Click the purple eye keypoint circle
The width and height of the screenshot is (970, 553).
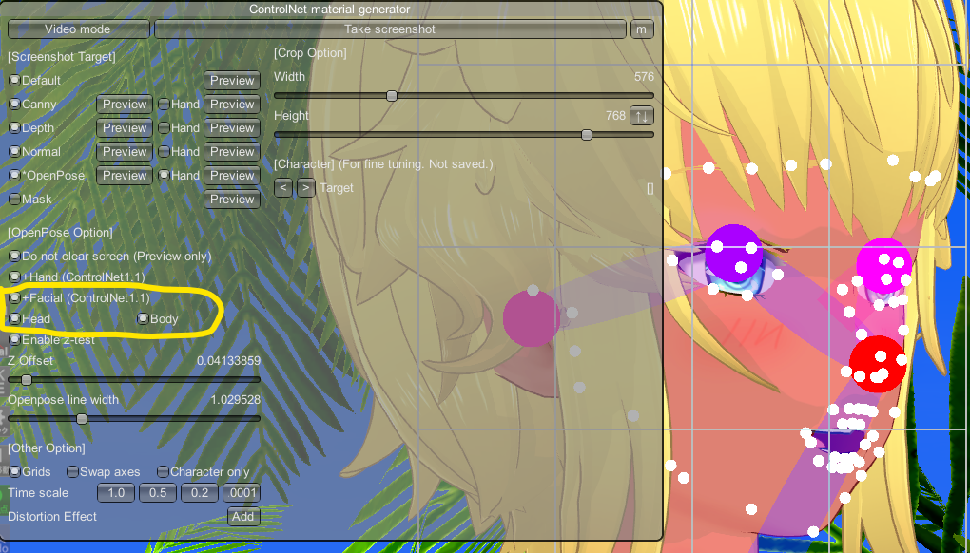pos(734,253)
